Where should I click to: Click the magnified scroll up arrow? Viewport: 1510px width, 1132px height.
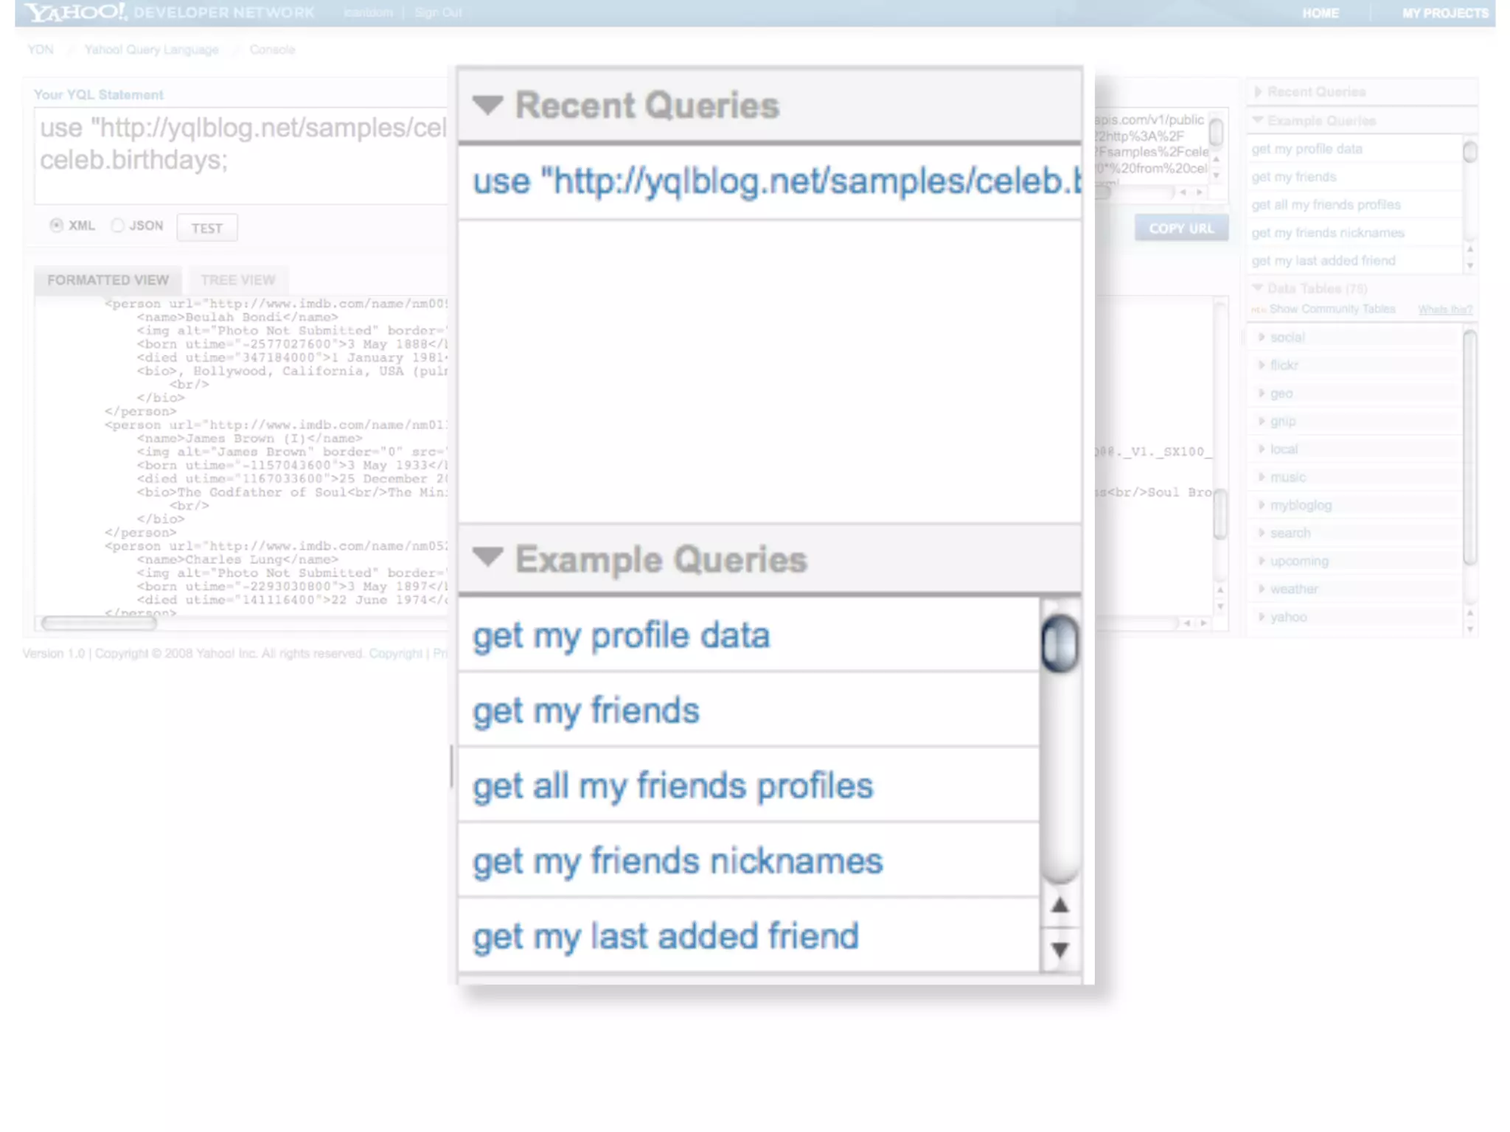click(1060, 905)
